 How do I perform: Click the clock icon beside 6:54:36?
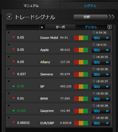coord(94,32)
